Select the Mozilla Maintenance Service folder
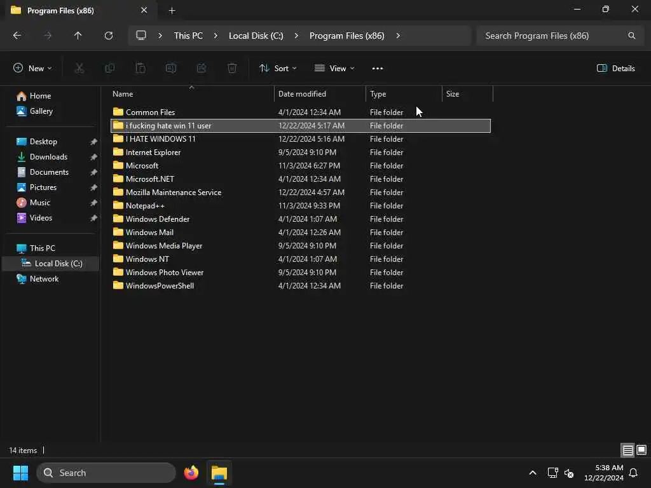651x488 pixels. [x=301, y=192]
